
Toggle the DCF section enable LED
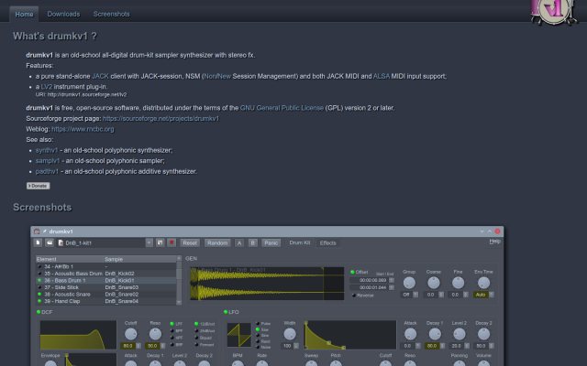(39, 312)
